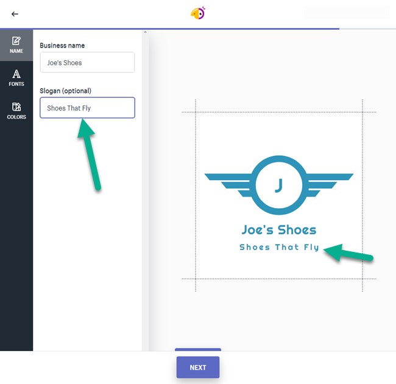Switch to the Fonts section
The height and width of the screenshot is (384, 396).
pyautogui.click(x=16, y=78)
